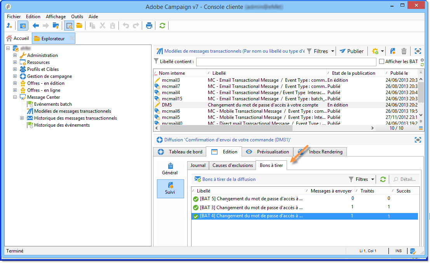Open the Affichage menu

[x=56, y=17]
